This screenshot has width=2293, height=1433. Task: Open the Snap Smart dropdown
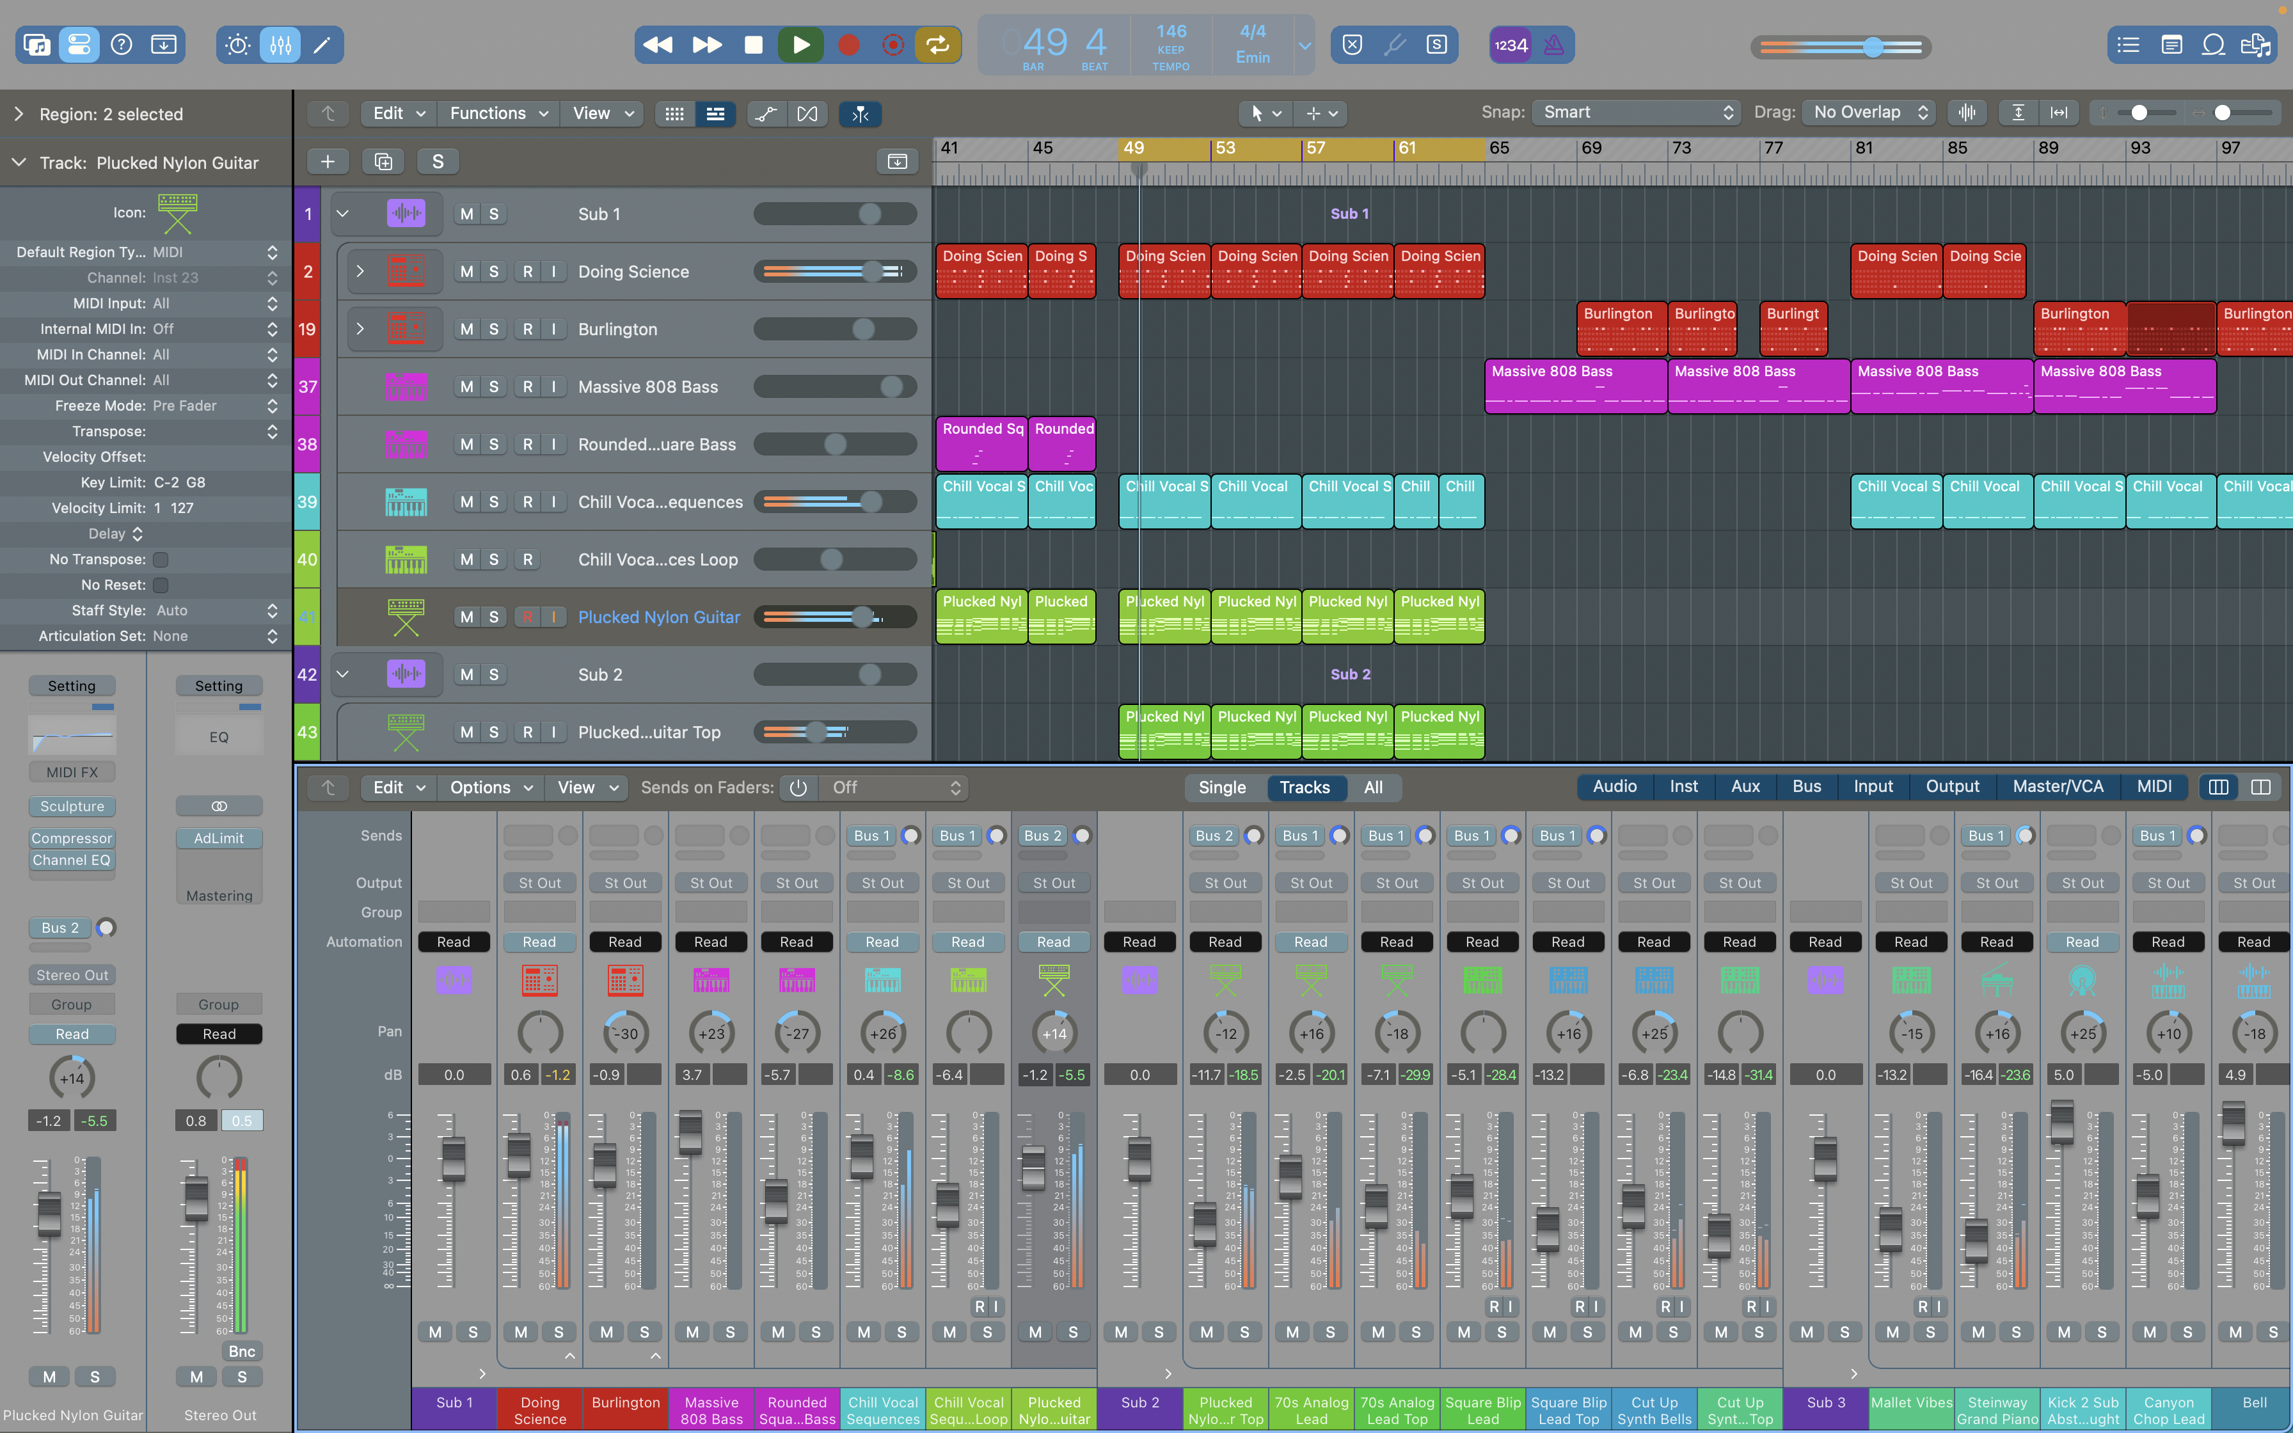[x=1637, y=113]
